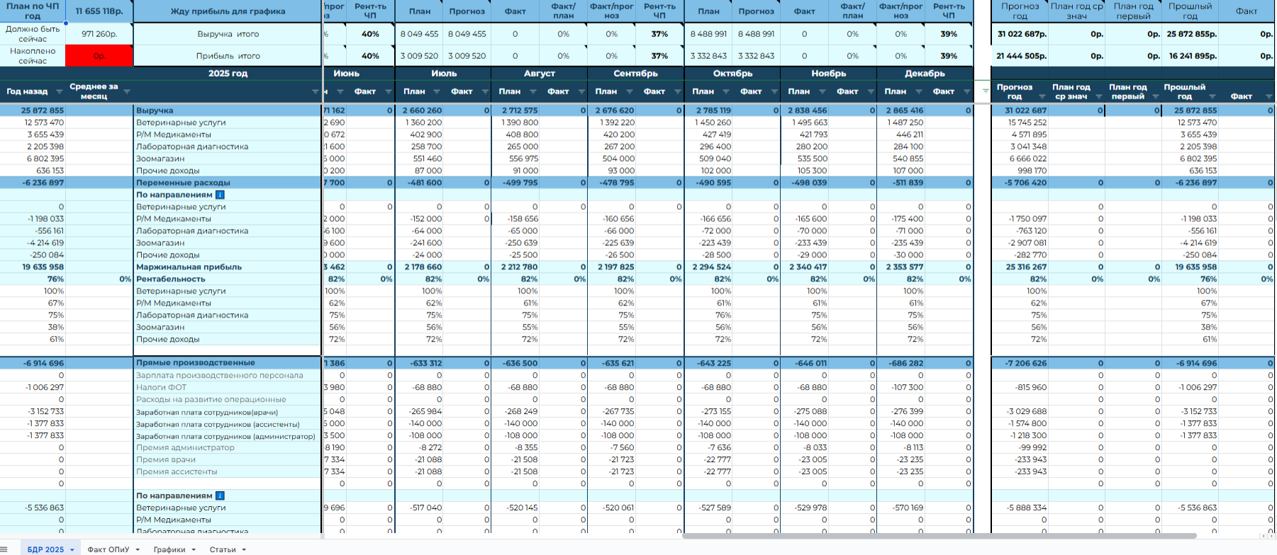Screen dimensions: 1277x555
Task: Select Должно быть сейчас value 971 260р.
Action: (99, 34)
